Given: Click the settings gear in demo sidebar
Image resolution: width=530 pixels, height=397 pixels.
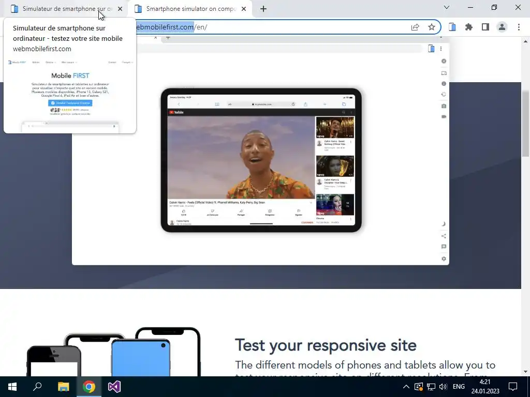Looking at the screenshot, I should pos(444,259).
